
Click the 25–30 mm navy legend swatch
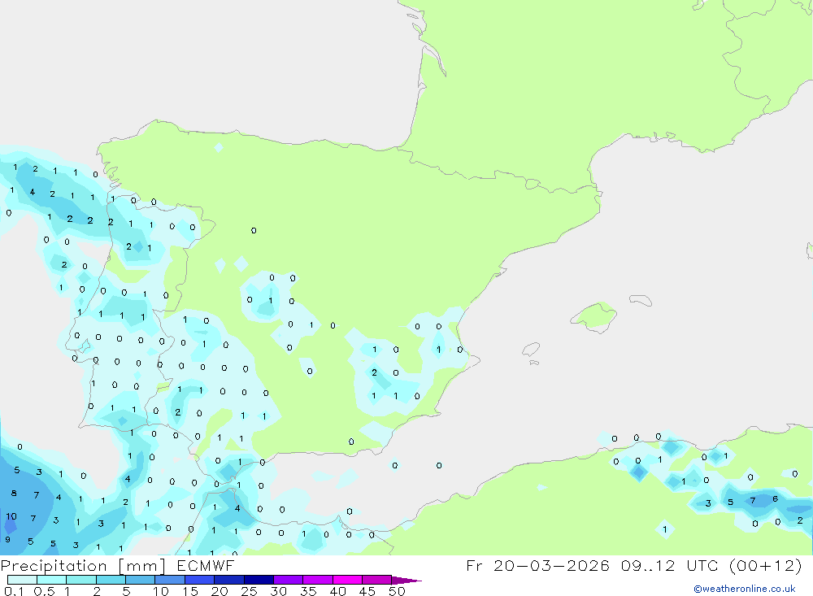(x=259, y=580)
